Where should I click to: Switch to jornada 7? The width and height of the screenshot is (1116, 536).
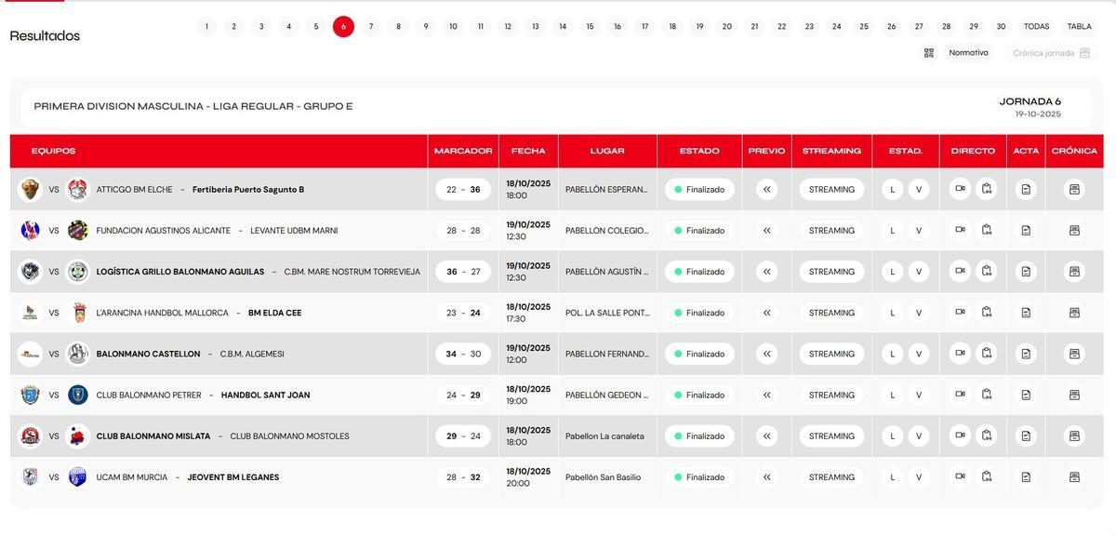(x=371, y=27)
